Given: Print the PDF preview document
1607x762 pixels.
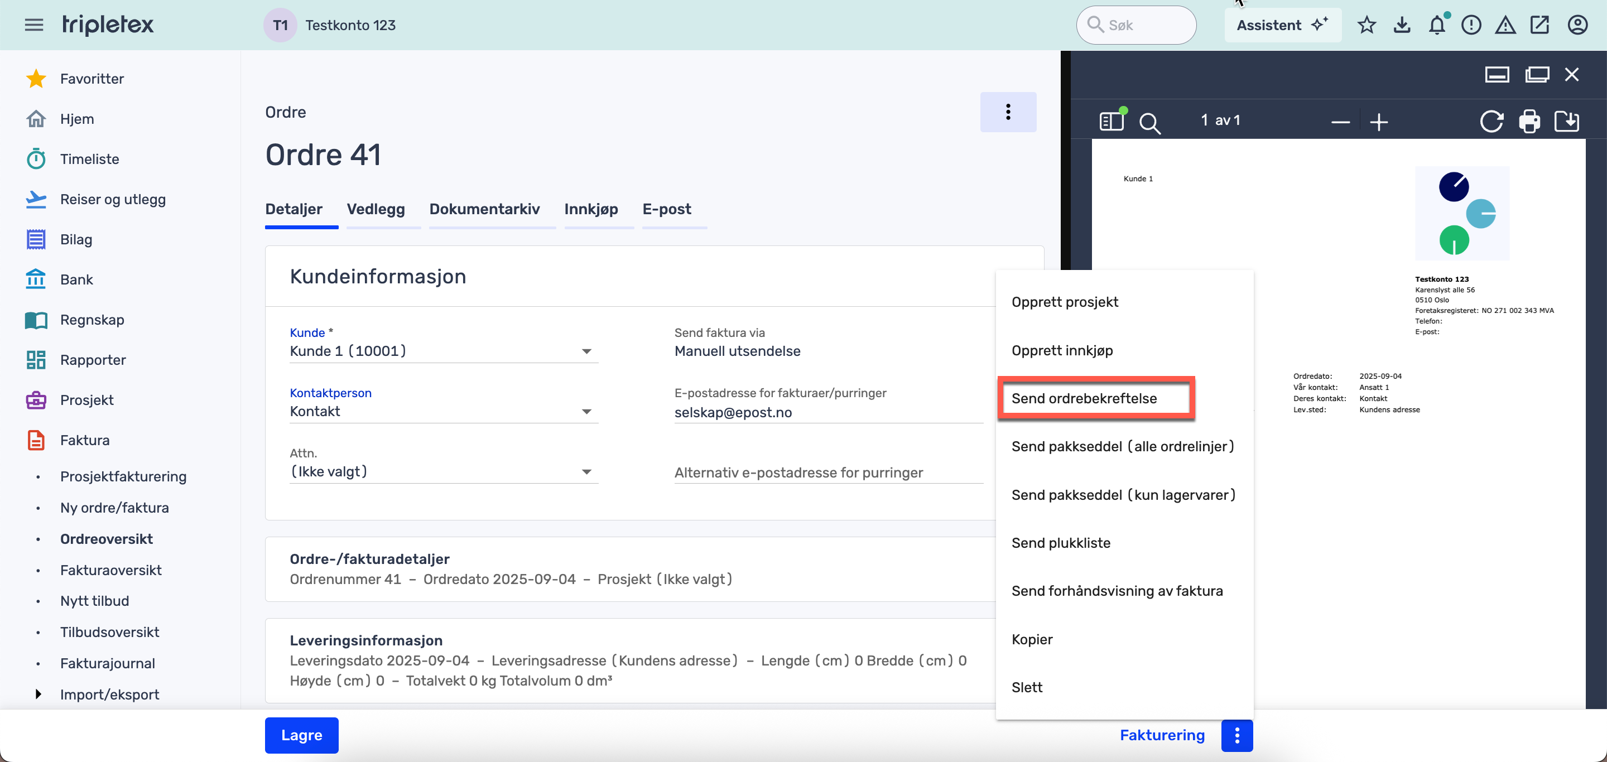Looking at the screenshot, I should pos(1529,121).
